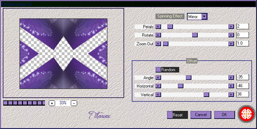Click the Petals value field
This screenshot has height=129, width=257.
coord(243,26)
